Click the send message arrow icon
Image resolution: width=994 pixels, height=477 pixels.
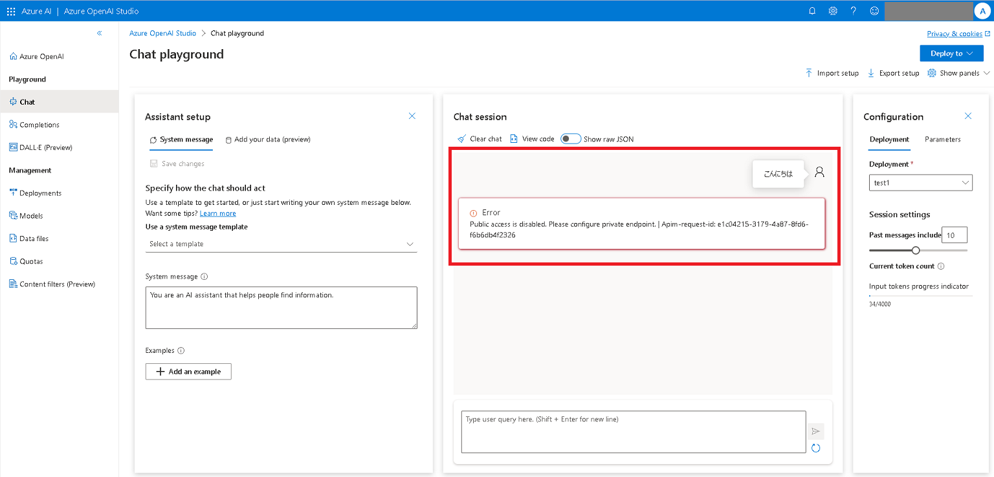point(815,431)
